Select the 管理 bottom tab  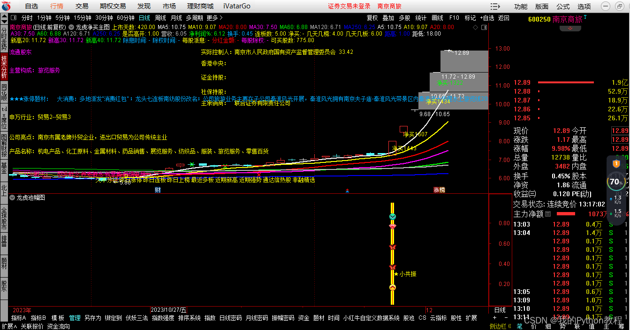point(75,318)
